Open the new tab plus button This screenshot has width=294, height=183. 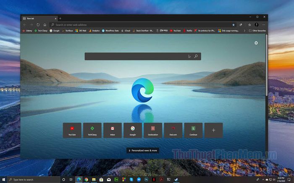(60, 18)
